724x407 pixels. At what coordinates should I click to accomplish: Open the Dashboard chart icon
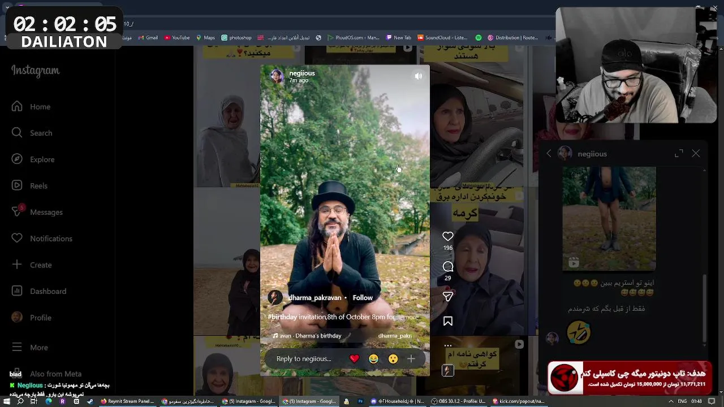17,291
